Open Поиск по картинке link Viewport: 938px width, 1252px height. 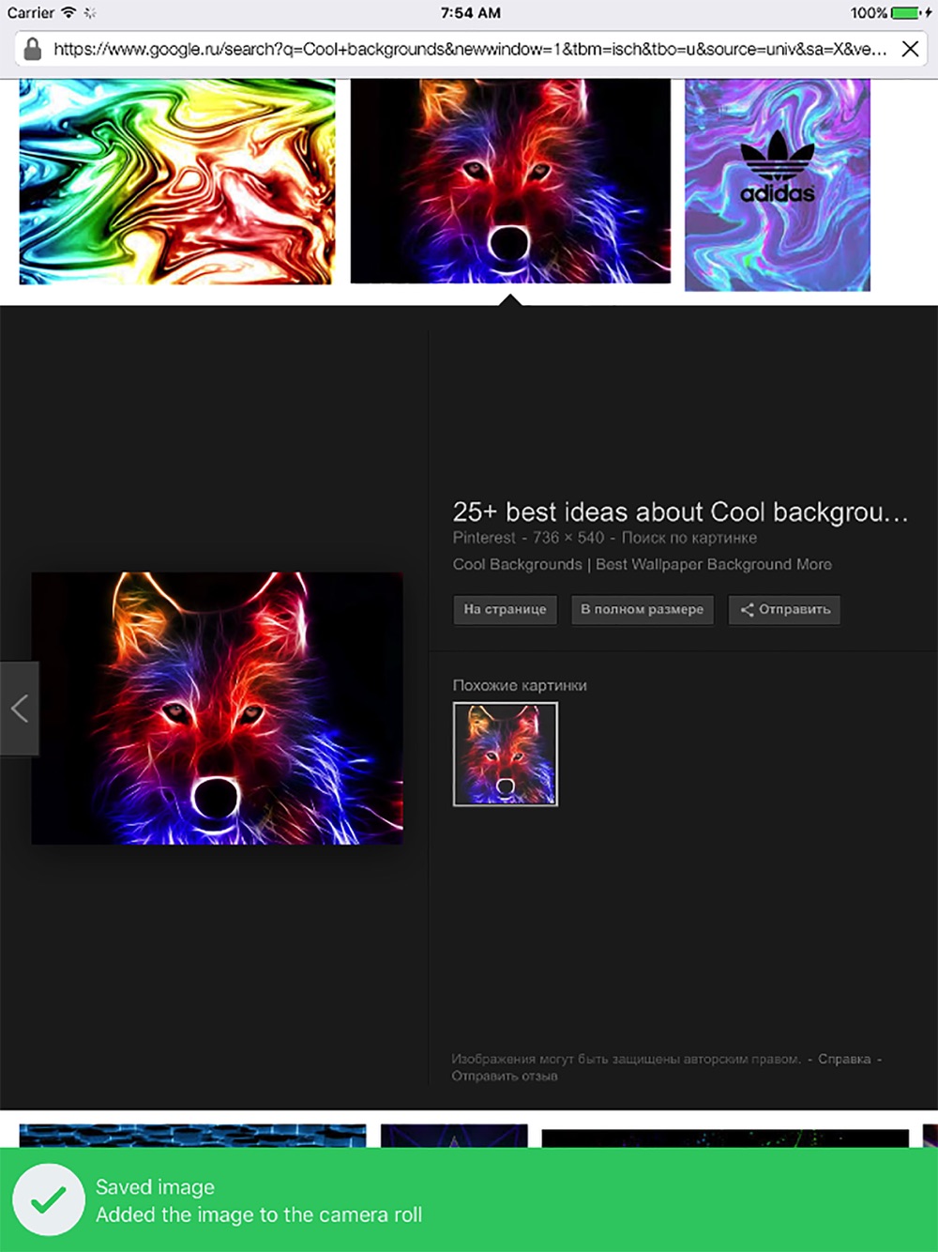[689, 538]
